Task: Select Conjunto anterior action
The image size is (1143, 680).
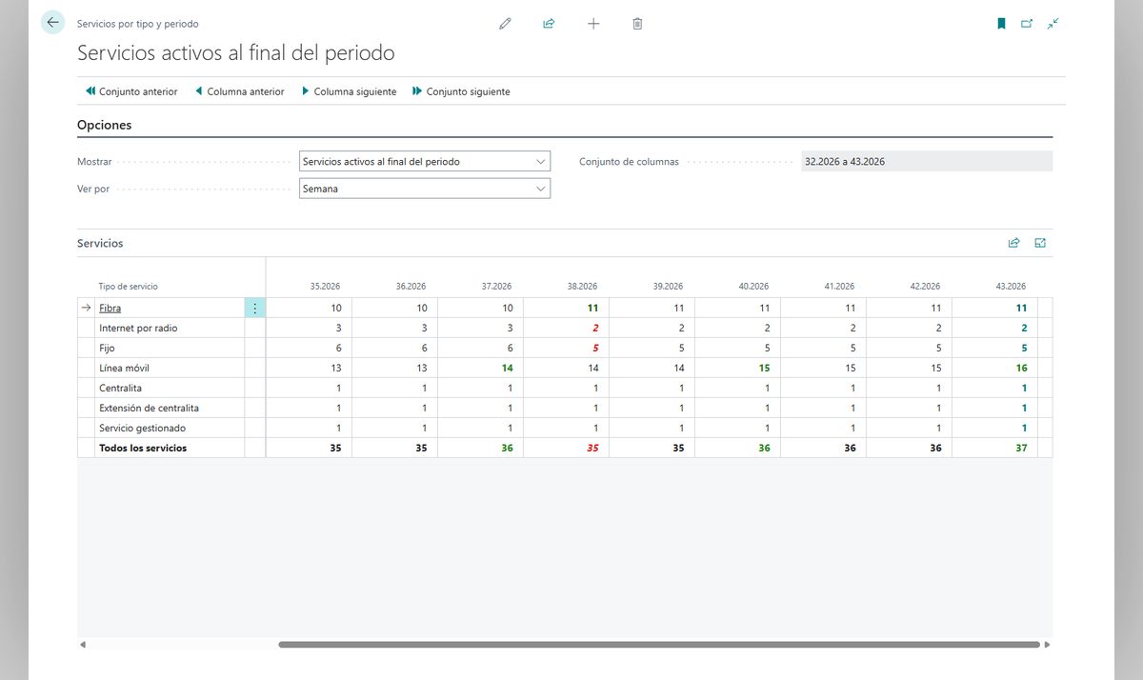Action: click(x=131, y=91)
